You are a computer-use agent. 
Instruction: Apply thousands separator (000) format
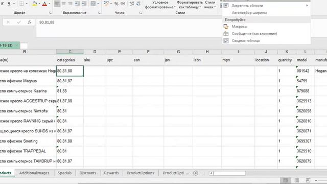point(123,4)
